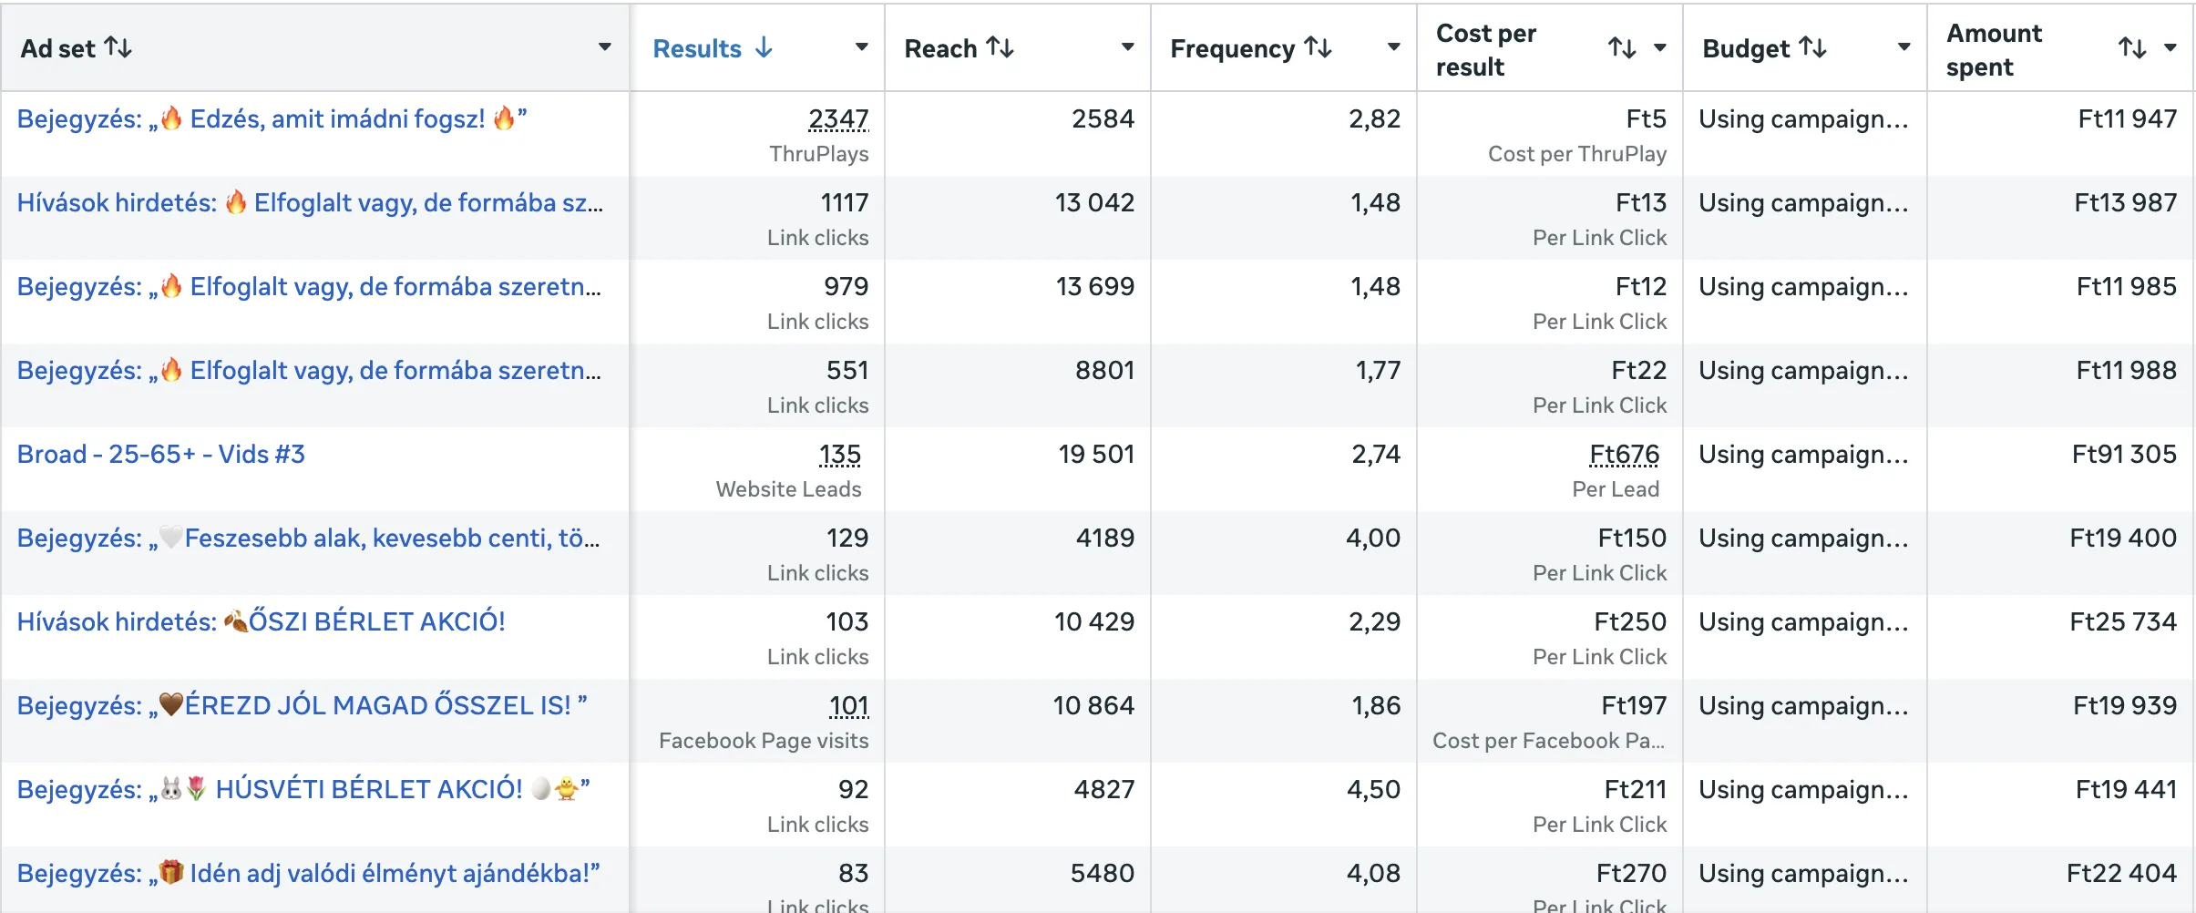The image size is (2196, 913).
Task: Sort by Amount spent arrows
Action: pyautogui.click(x=2132, y=48)
